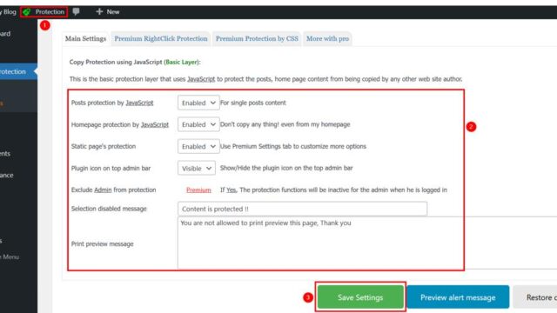
Task: Expand Plugin icon on top admin bar dropdown
Action: point(197,168)
